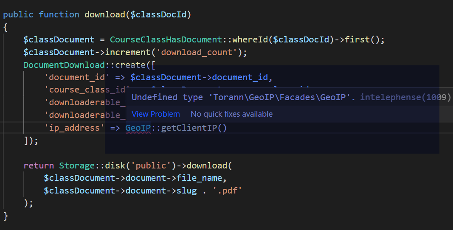Click the View Problem link

click(156, 114)
